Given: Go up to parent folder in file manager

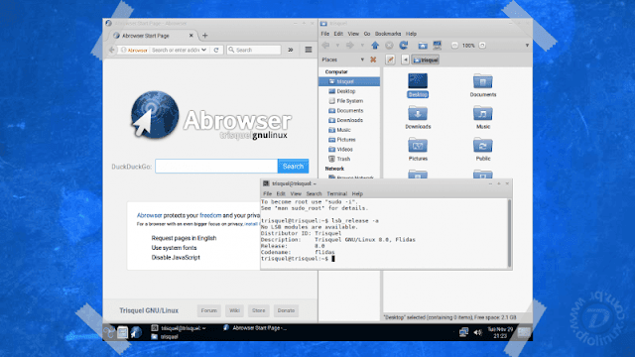Looking at the screenshot, I should (x=375, y=46).
